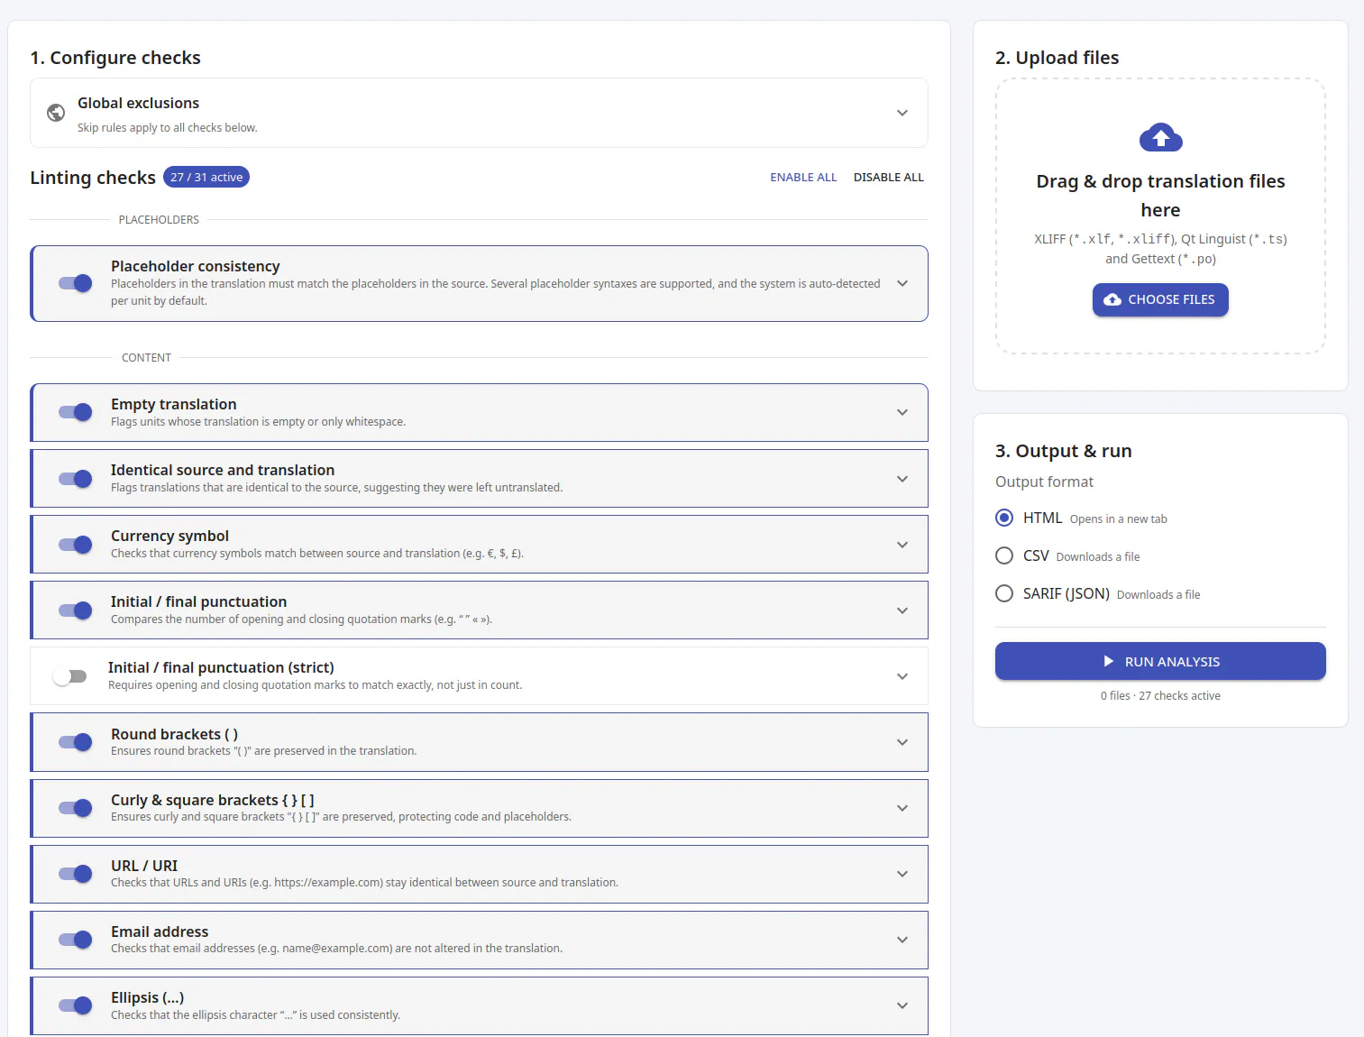Click the drag & drop upload zone heading
Viewport: 1364px width, 1037px height.
(1160, 196)
